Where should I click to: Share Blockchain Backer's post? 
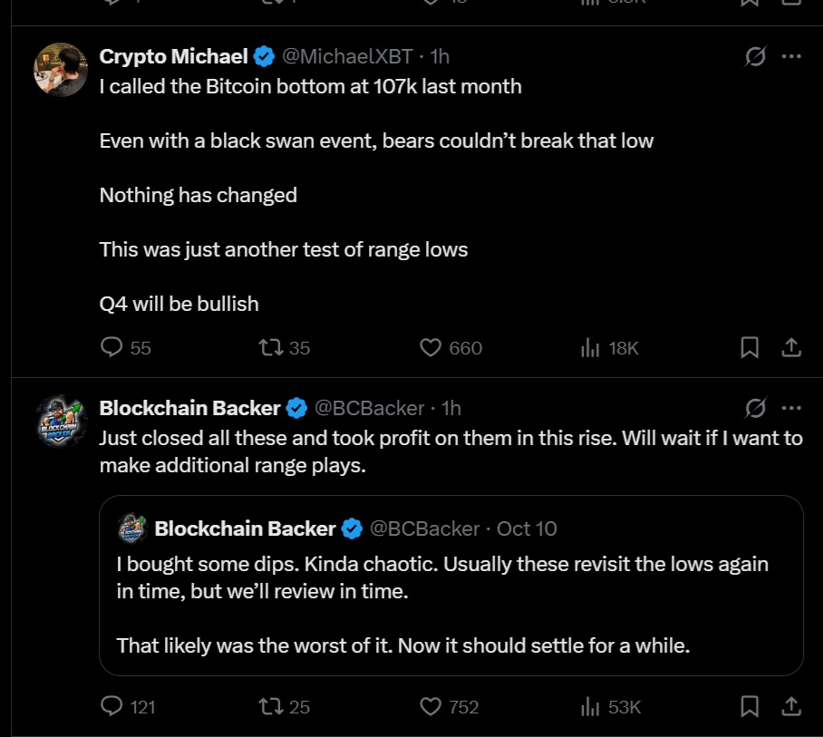(790, 706)
